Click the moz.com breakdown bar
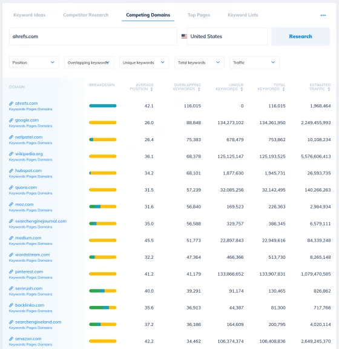The height and width of the screenshot is (349, 339). (103, 207)
